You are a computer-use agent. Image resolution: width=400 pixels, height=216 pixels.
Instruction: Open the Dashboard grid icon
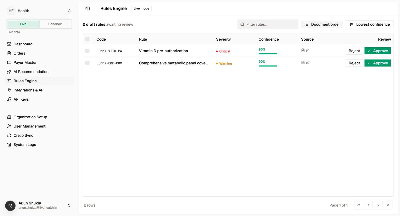[x=9, y=44]
